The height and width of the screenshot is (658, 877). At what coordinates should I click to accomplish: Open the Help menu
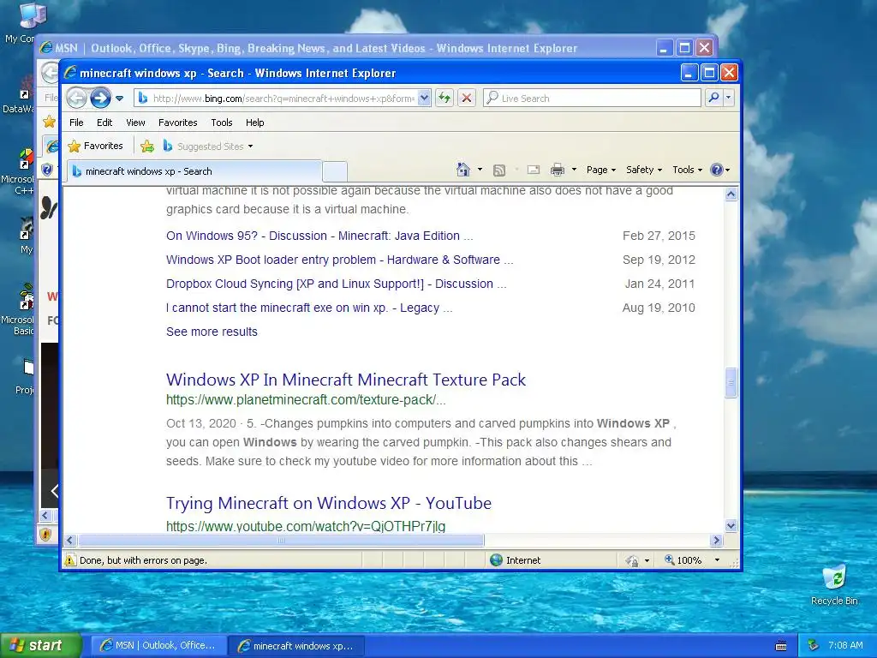coord(255,123)
